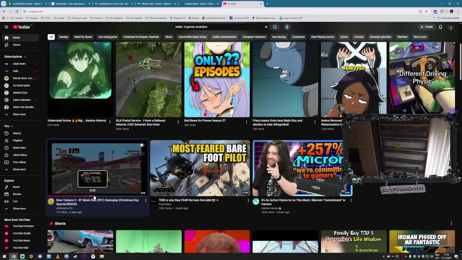This screenshot has height=260, width=462.
Task: Open the Create dropdown button
Action: point(426,27)
